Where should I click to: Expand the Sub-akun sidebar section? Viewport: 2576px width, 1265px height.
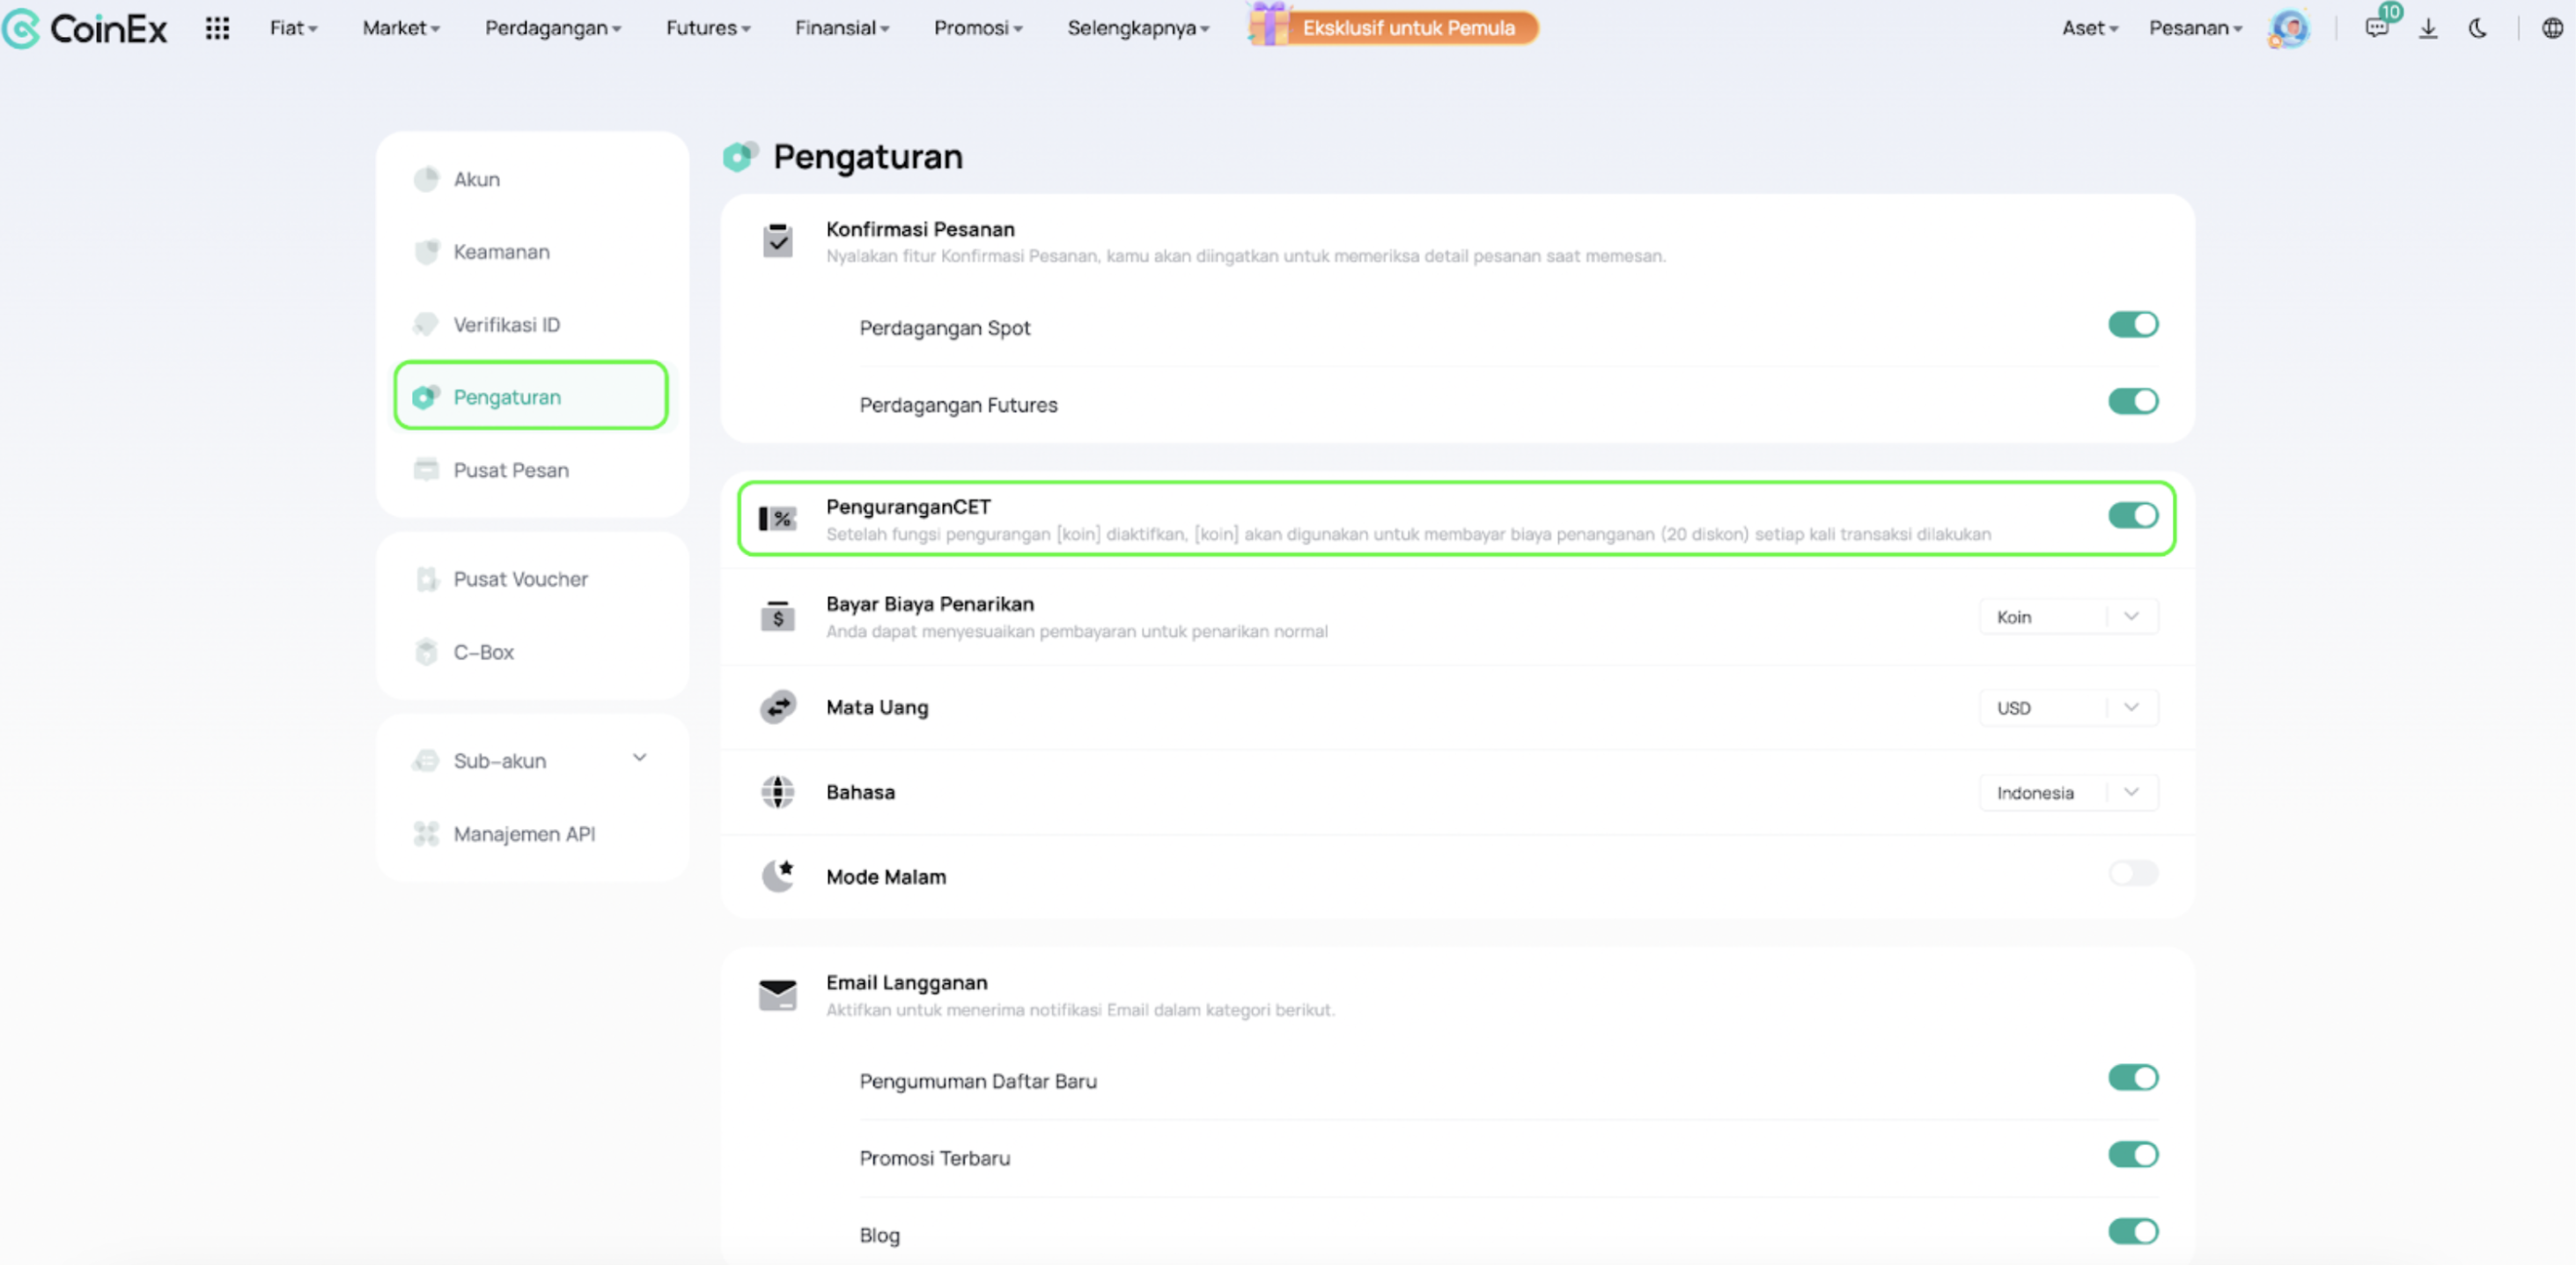pos(639,758)
